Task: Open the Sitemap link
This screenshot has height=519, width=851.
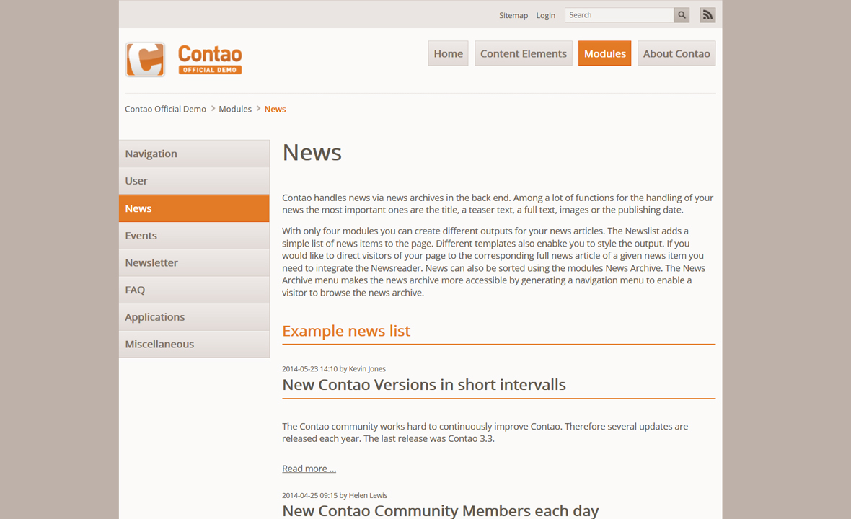Action: click(513, 15)
